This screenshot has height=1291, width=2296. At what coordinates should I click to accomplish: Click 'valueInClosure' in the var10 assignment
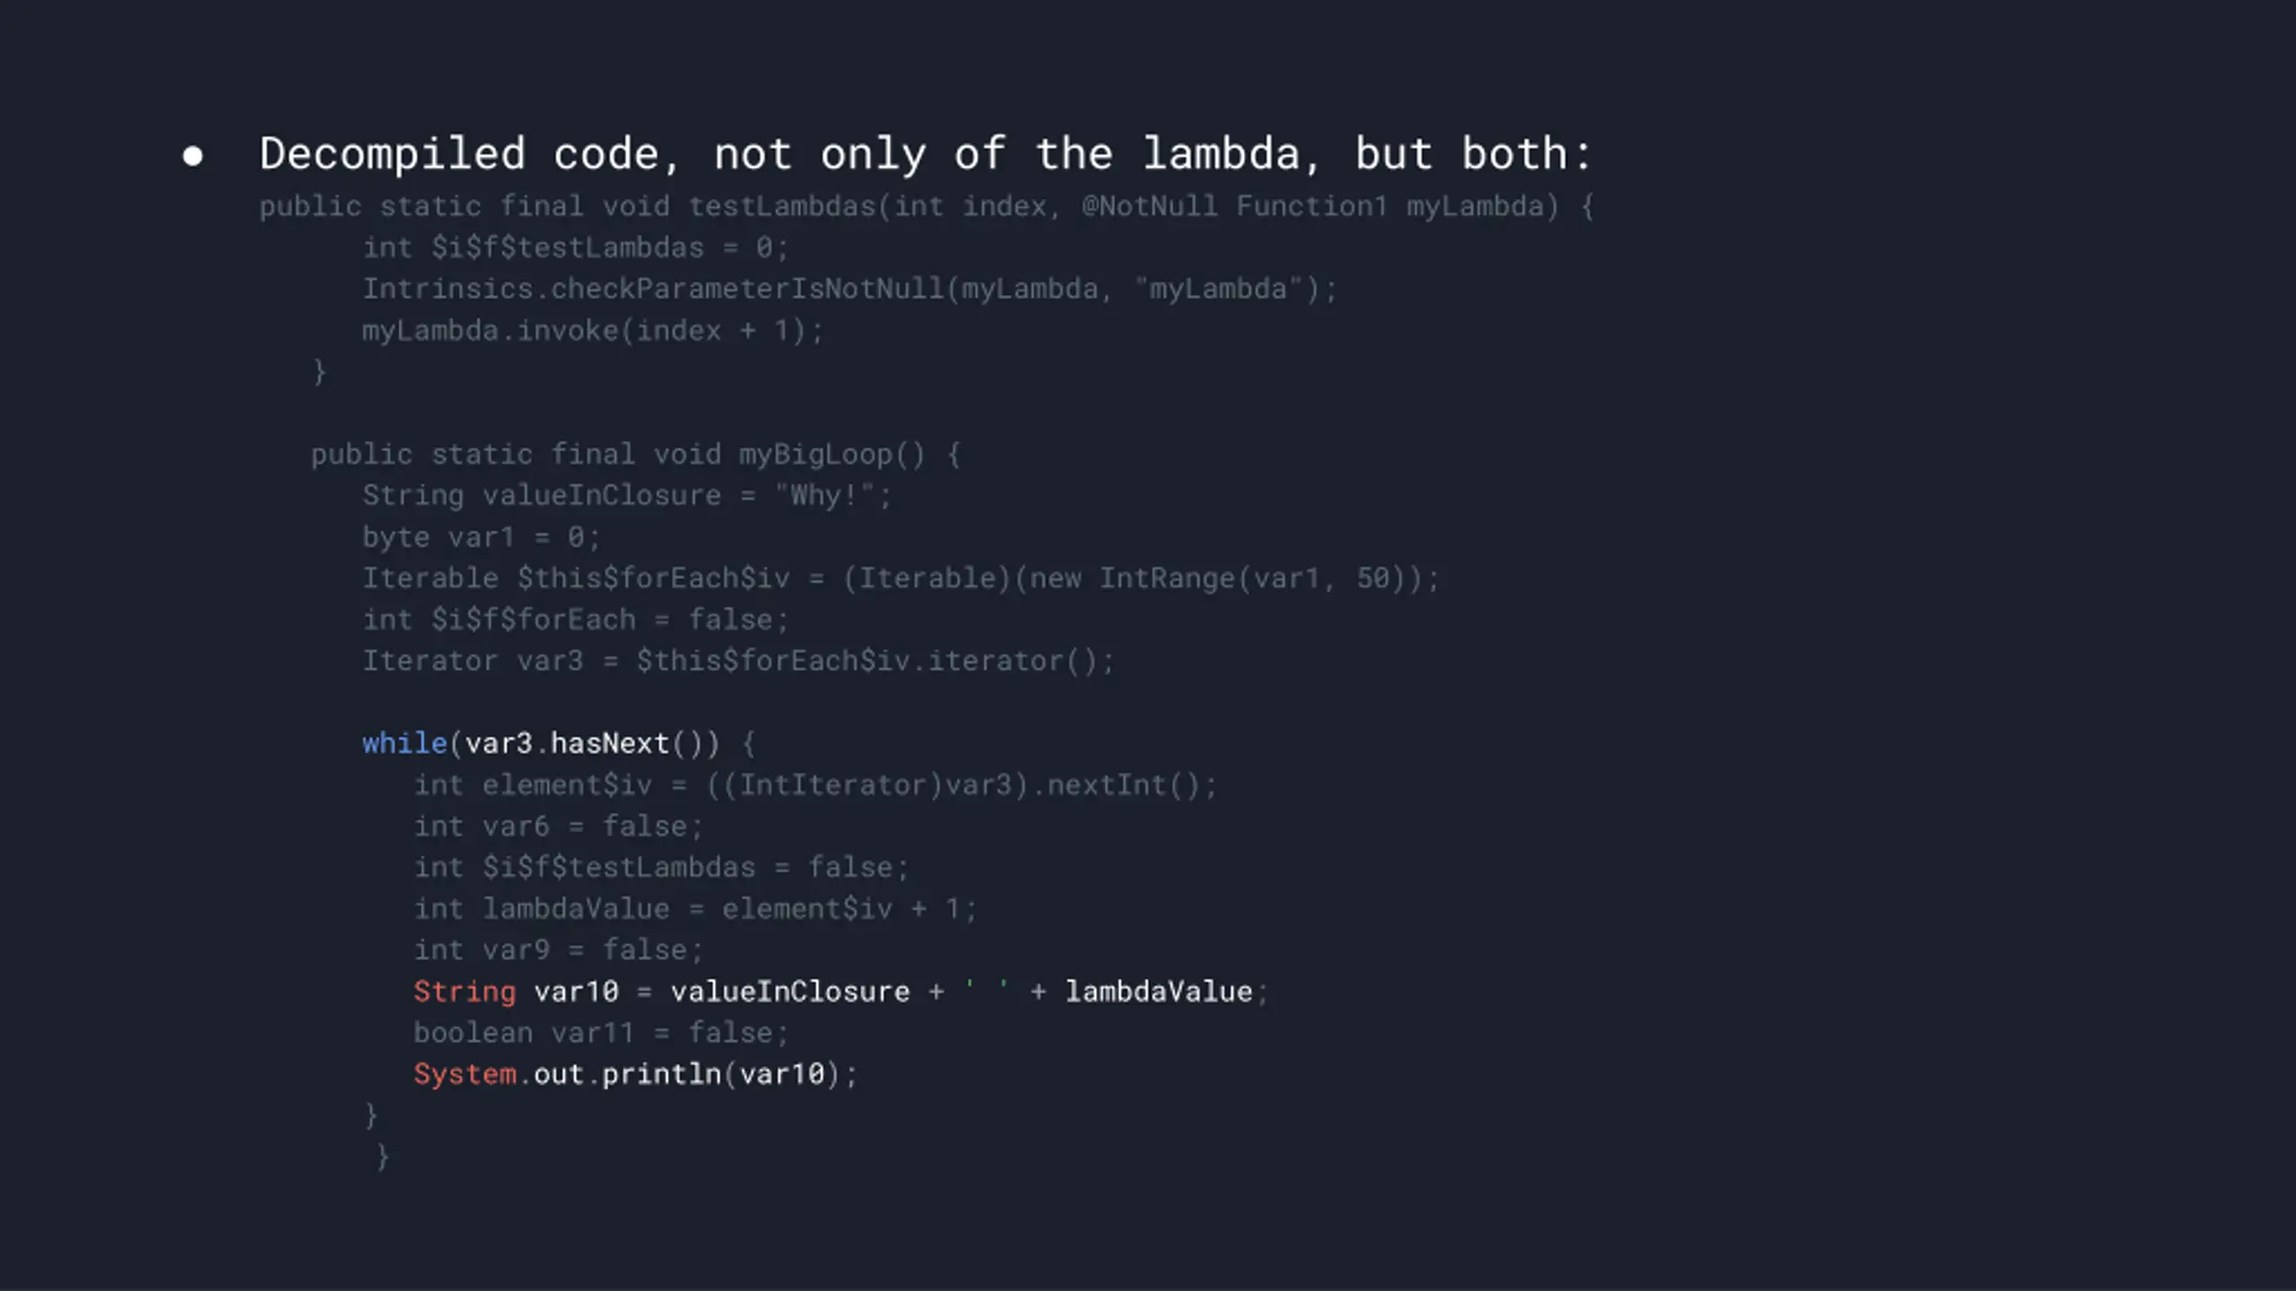790,992
